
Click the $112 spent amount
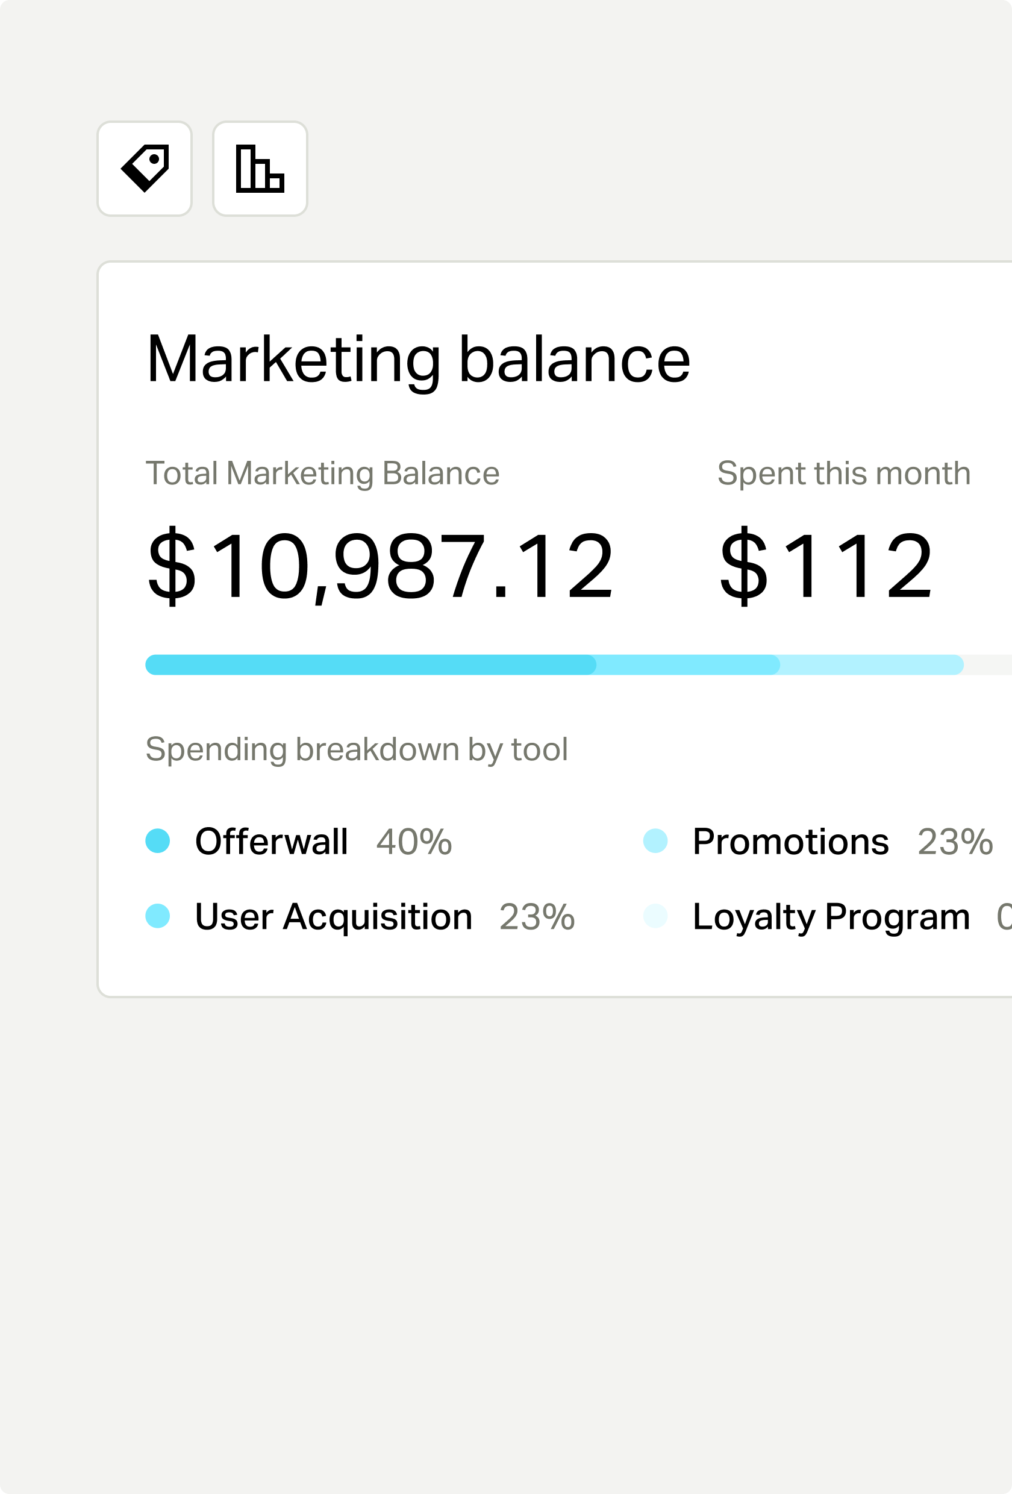tap(825, 566)
